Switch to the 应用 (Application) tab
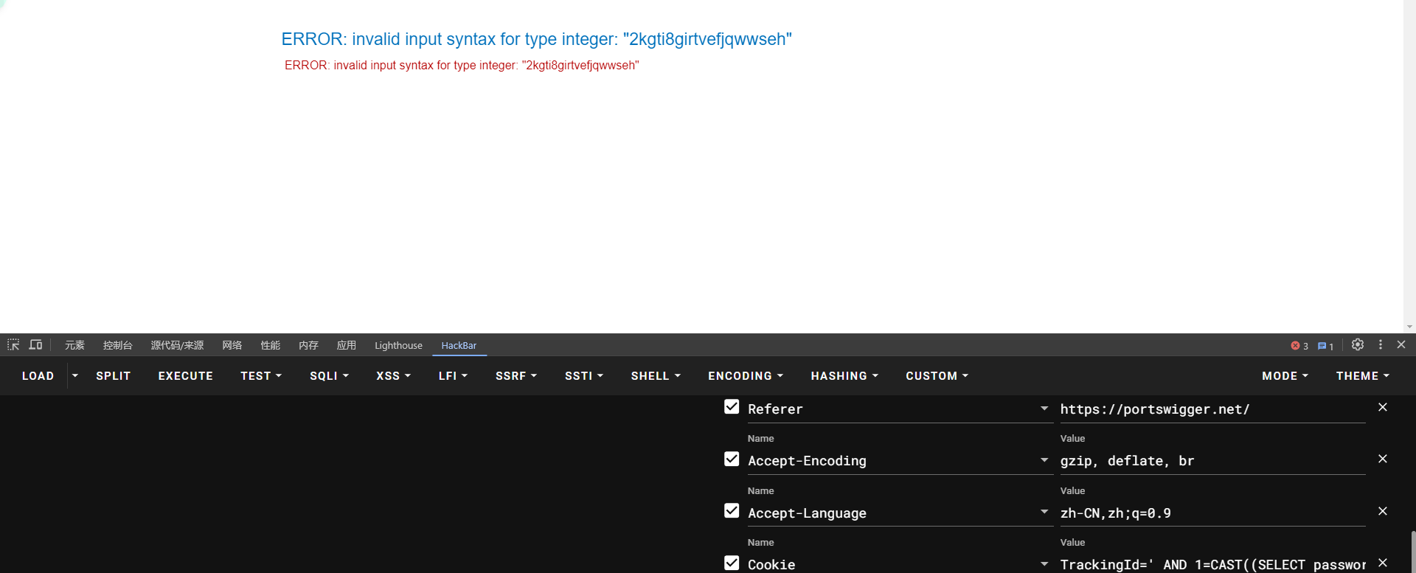 pyautogui.click(x=346, y=345)
